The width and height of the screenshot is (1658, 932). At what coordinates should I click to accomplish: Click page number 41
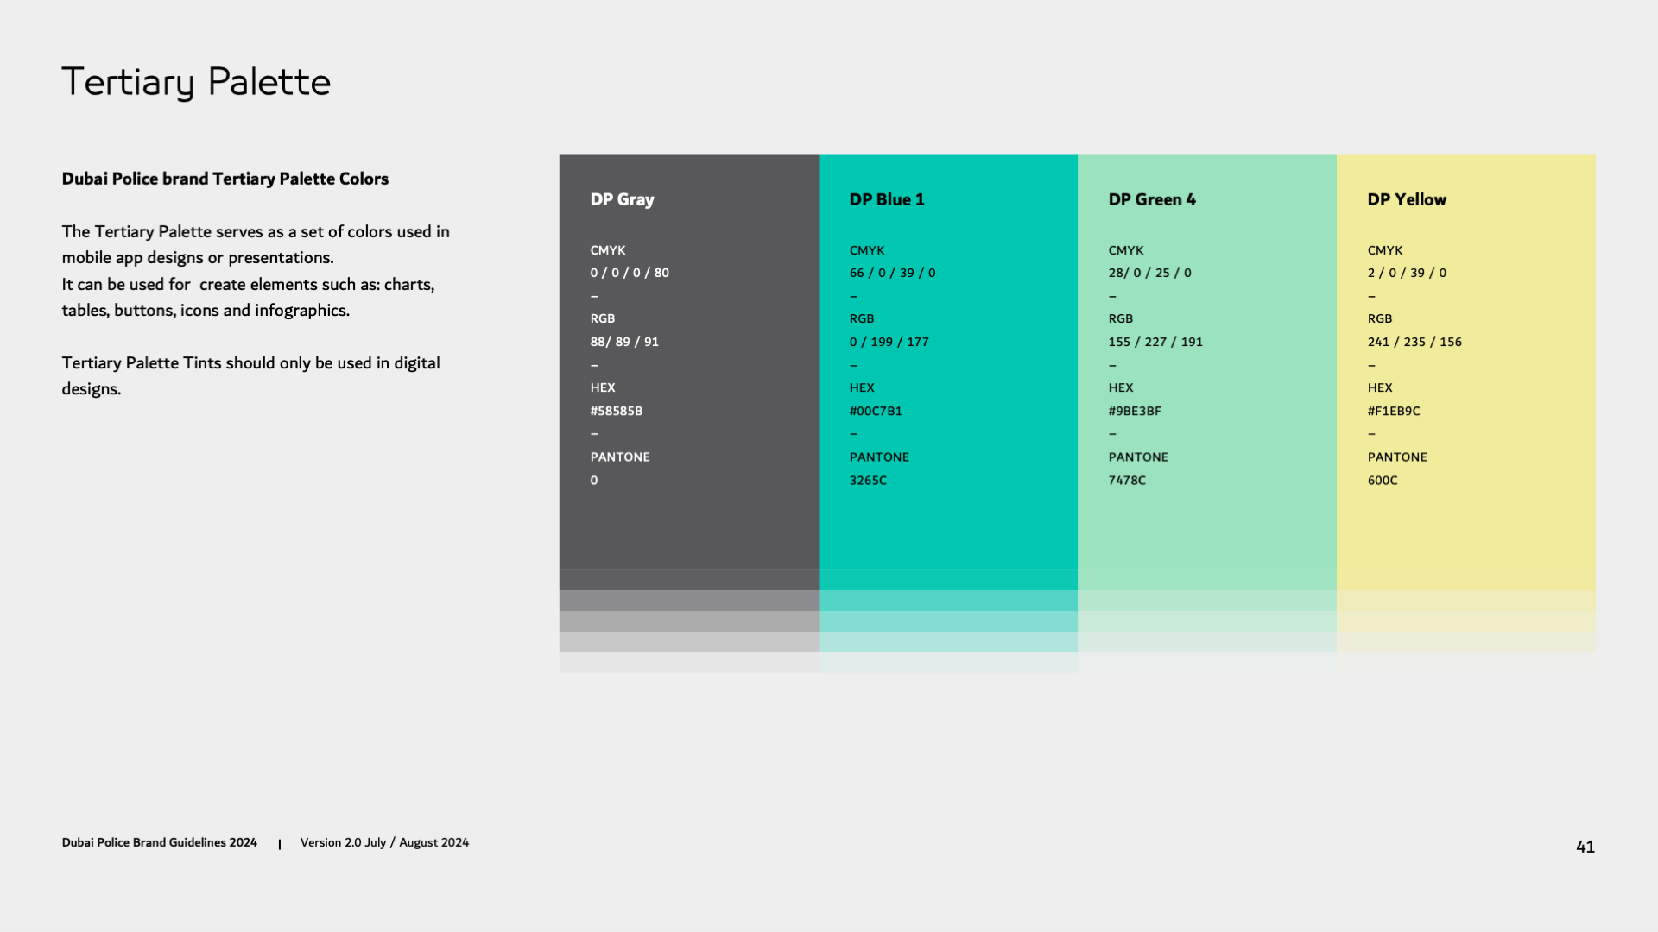(x=1585, y=847)
